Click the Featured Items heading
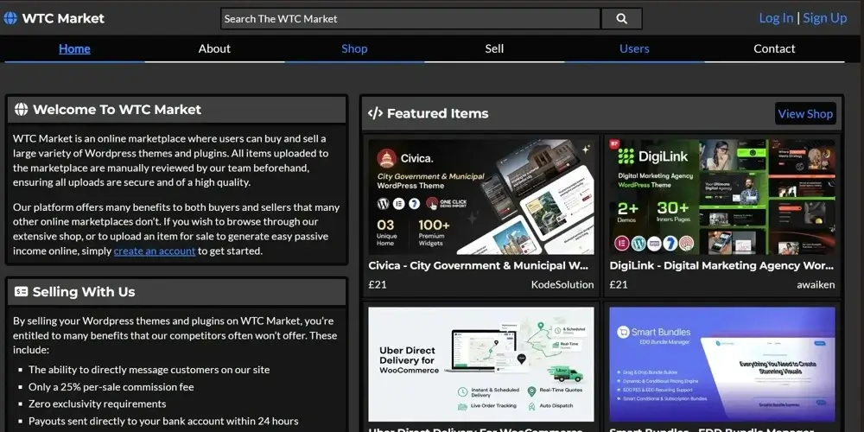The height and width of the screenshot is (432, 864). (x=437, y=113)
